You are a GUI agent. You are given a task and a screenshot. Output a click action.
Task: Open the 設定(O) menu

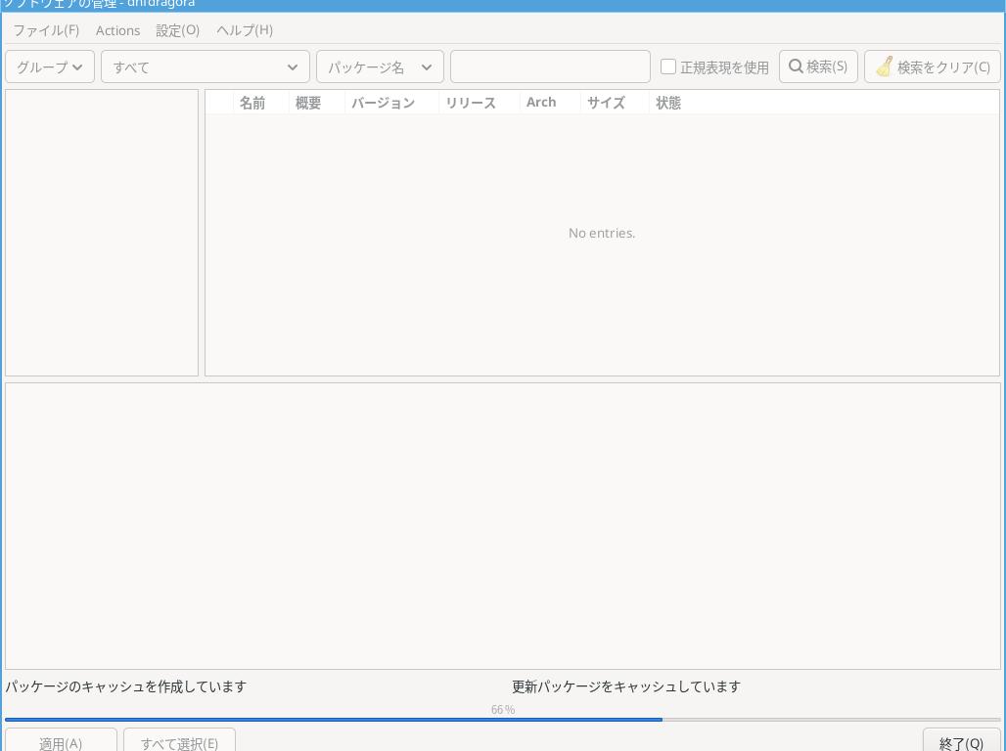click(x=178, y=30)
